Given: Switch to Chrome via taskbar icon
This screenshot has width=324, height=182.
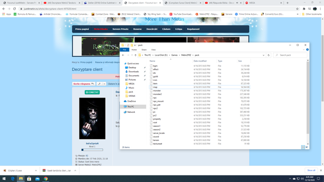Looking at the screenshot, I should pyautogui.click(x=46, y=178).
